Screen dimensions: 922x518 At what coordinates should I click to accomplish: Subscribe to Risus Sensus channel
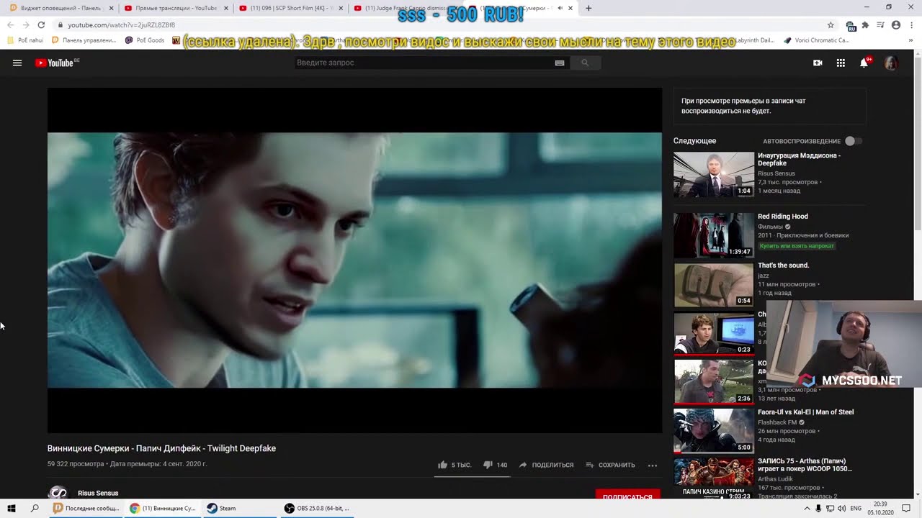coord(627,496)
